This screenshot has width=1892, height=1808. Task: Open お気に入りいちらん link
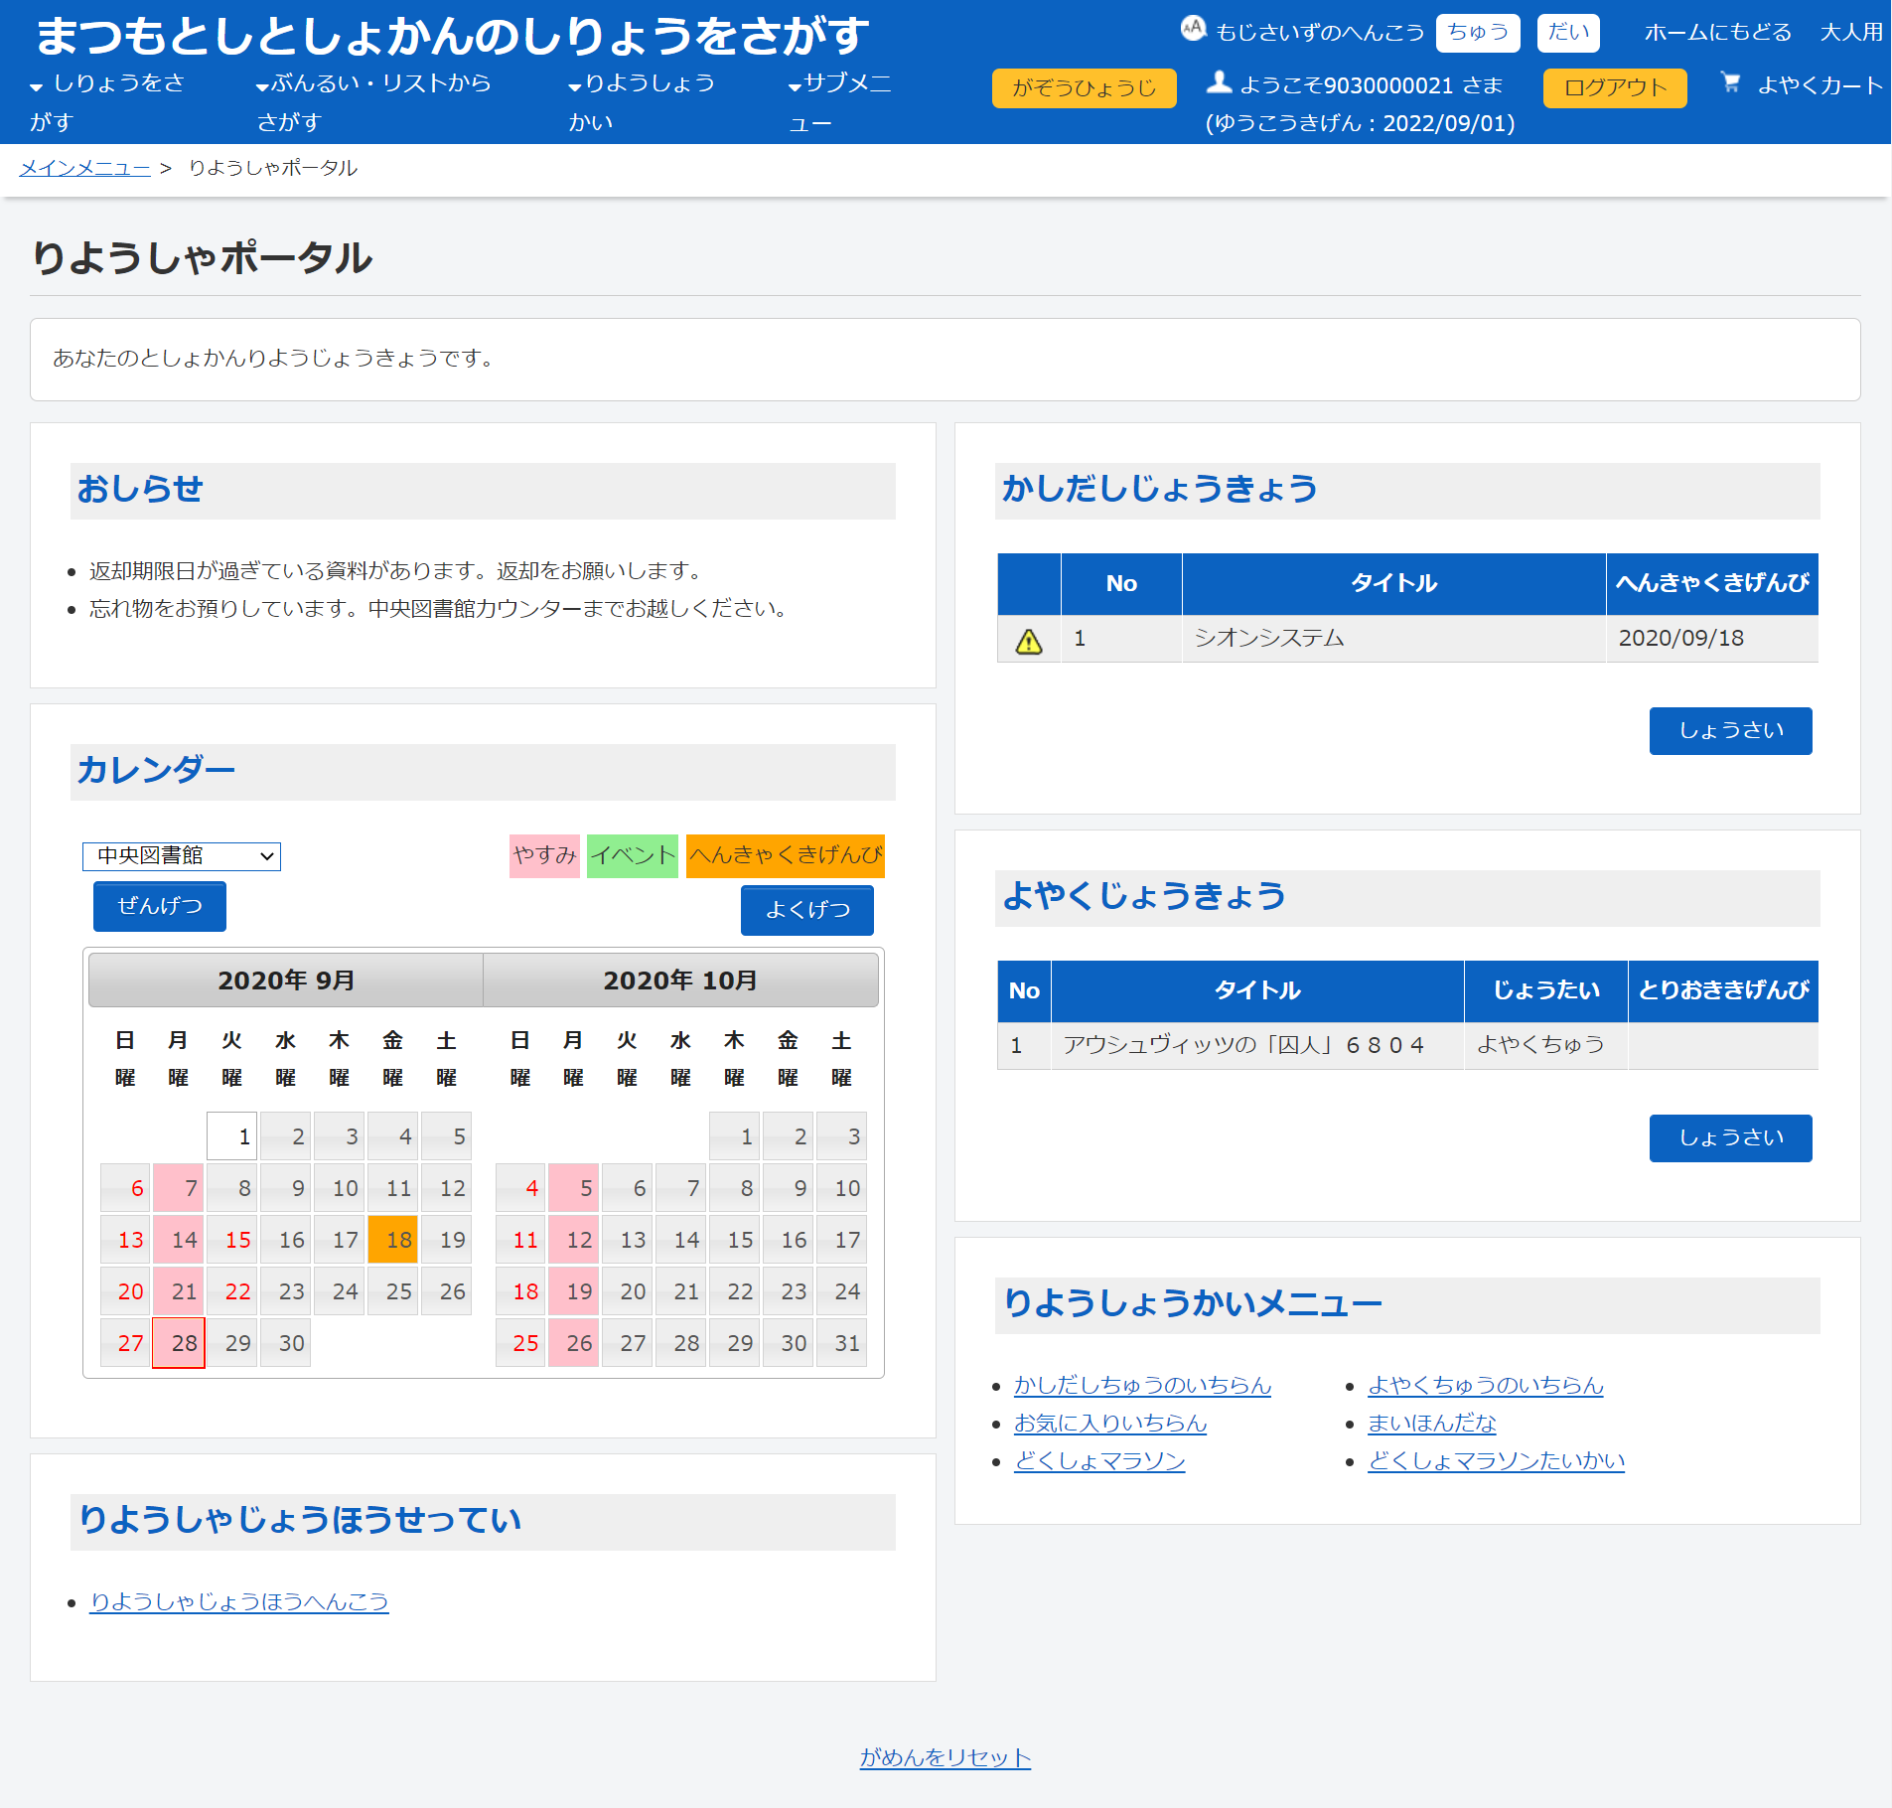click(1110, 1423)
